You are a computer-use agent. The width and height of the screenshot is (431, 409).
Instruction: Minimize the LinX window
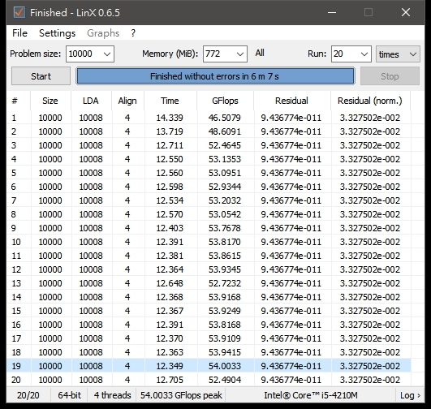click(332, 12)
